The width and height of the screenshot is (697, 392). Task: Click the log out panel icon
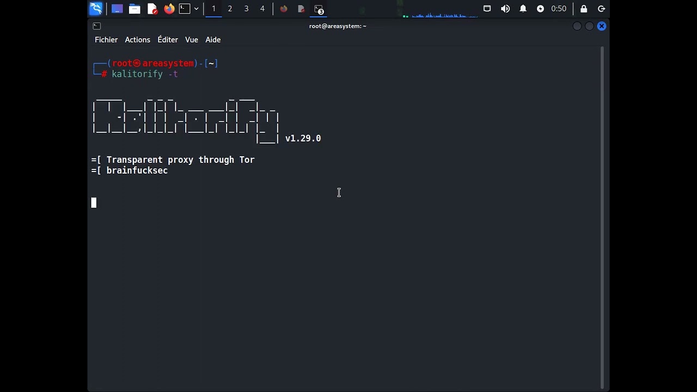[602, 9]
